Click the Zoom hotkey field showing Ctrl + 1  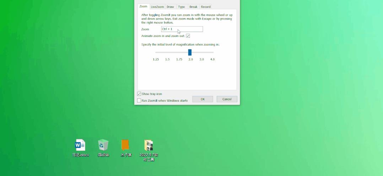click(x=182, y=29)
